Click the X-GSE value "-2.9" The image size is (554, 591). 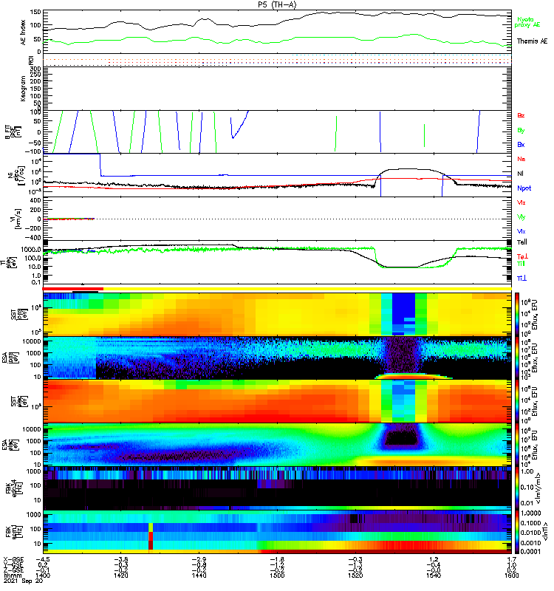tap(199, 560)
